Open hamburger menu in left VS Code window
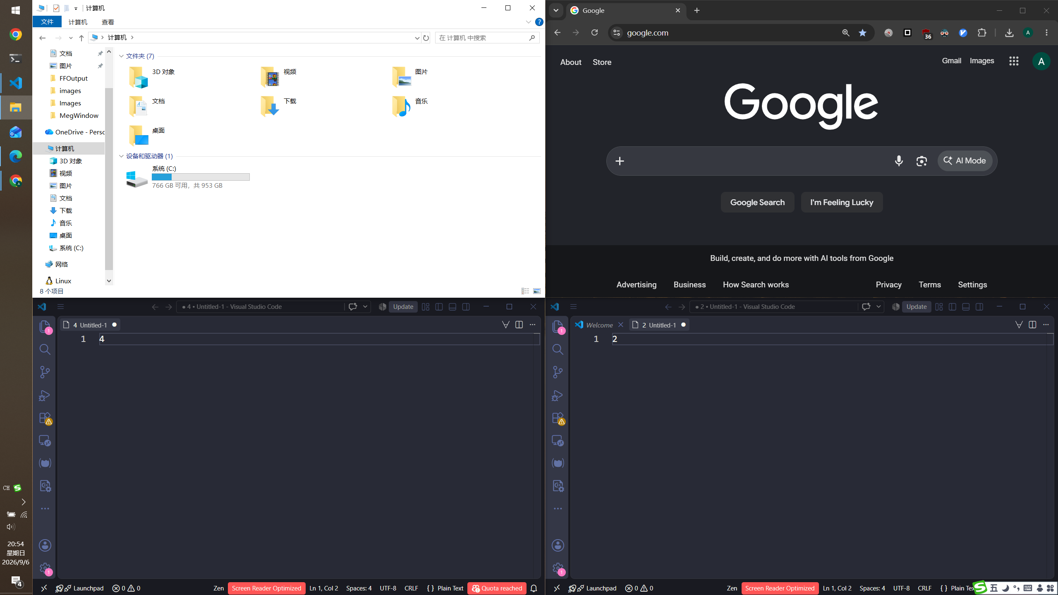This screenshot has width=1058, height=595. pyautogui.click(x=60, y=307)
